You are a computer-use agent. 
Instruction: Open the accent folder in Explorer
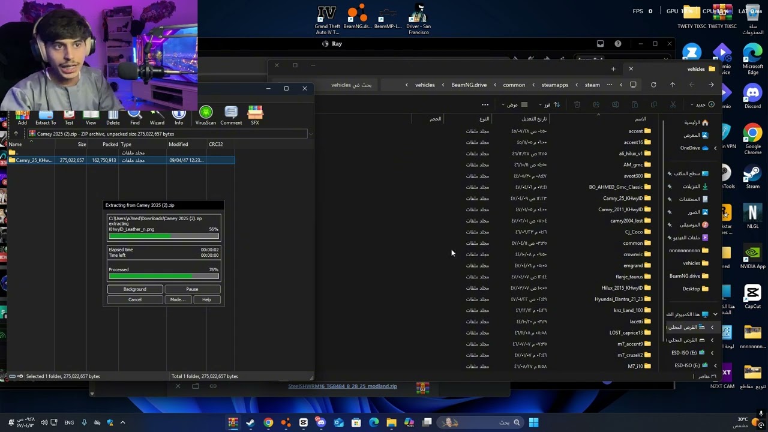[x=640, y=131]
